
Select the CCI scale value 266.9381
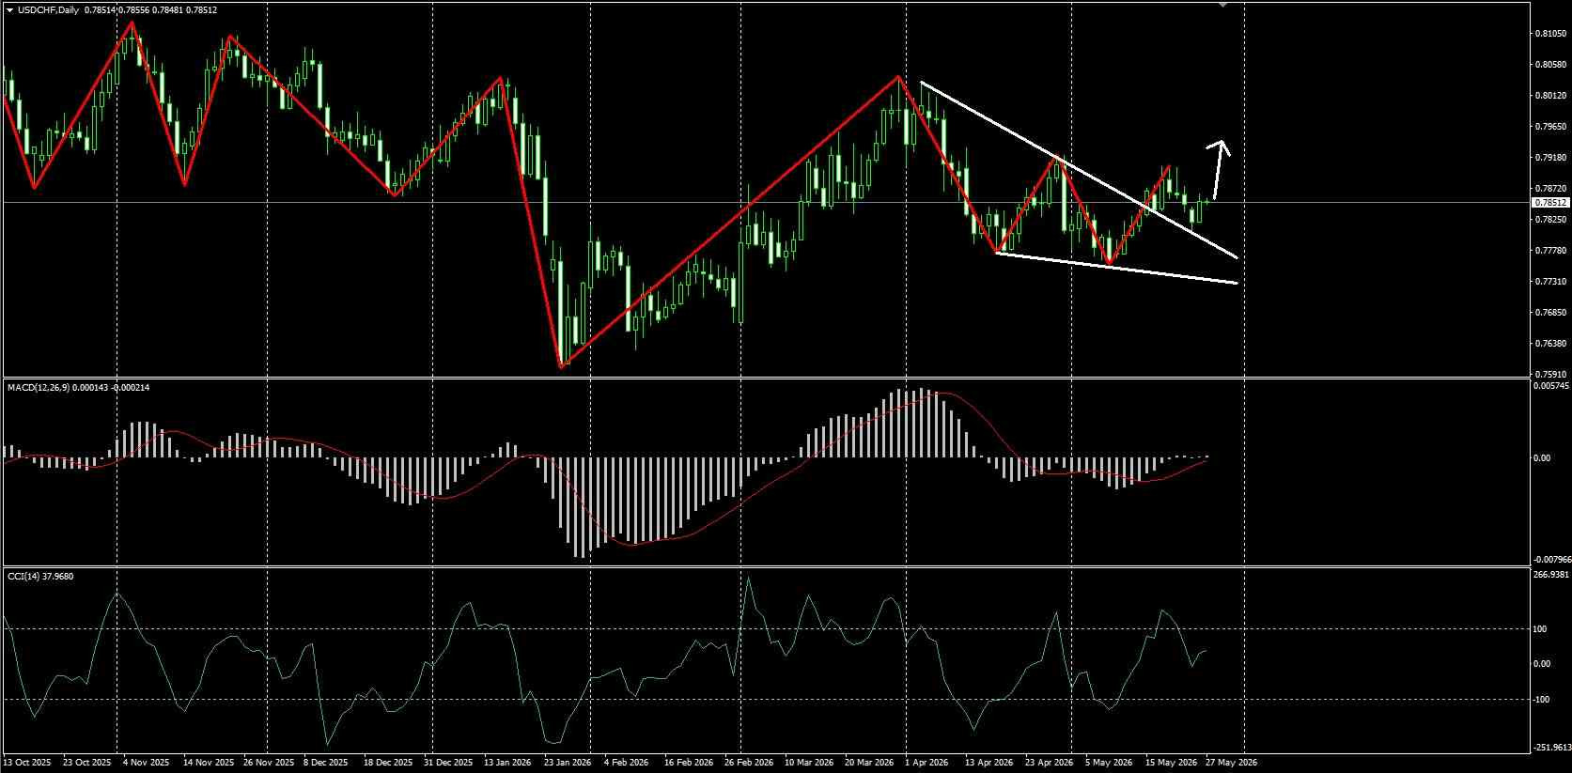[1551, 574]
